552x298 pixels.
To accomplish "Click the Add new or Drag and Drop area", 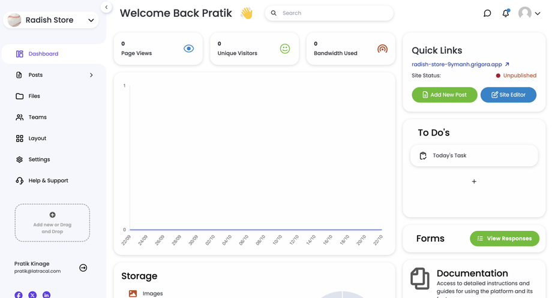I will point(52,223).
